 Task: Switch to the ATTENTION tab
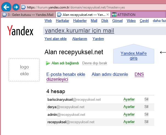(138, 15)
